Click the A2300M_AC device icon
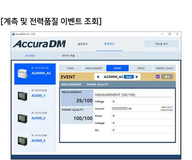The image size is (192, 160). coord(22,74)
